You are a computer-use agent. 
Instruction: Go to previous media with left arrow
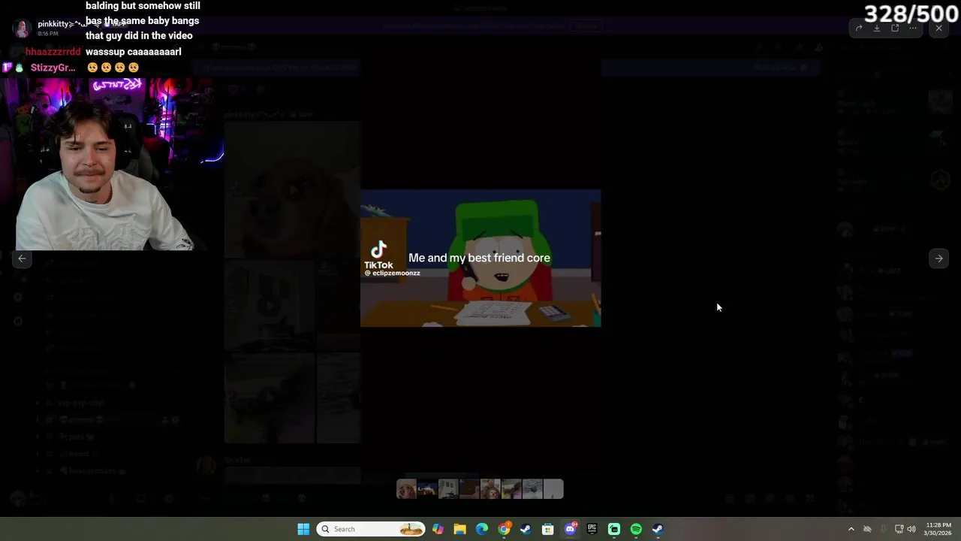pos(22,258)
